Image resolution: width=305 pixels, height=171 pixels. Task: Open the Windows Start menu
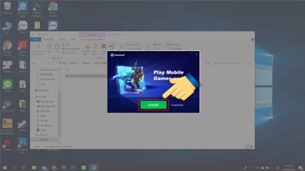click(5, 167)
